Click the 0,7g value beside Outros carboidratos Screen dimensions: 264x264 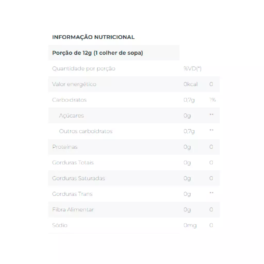[189, 131]
